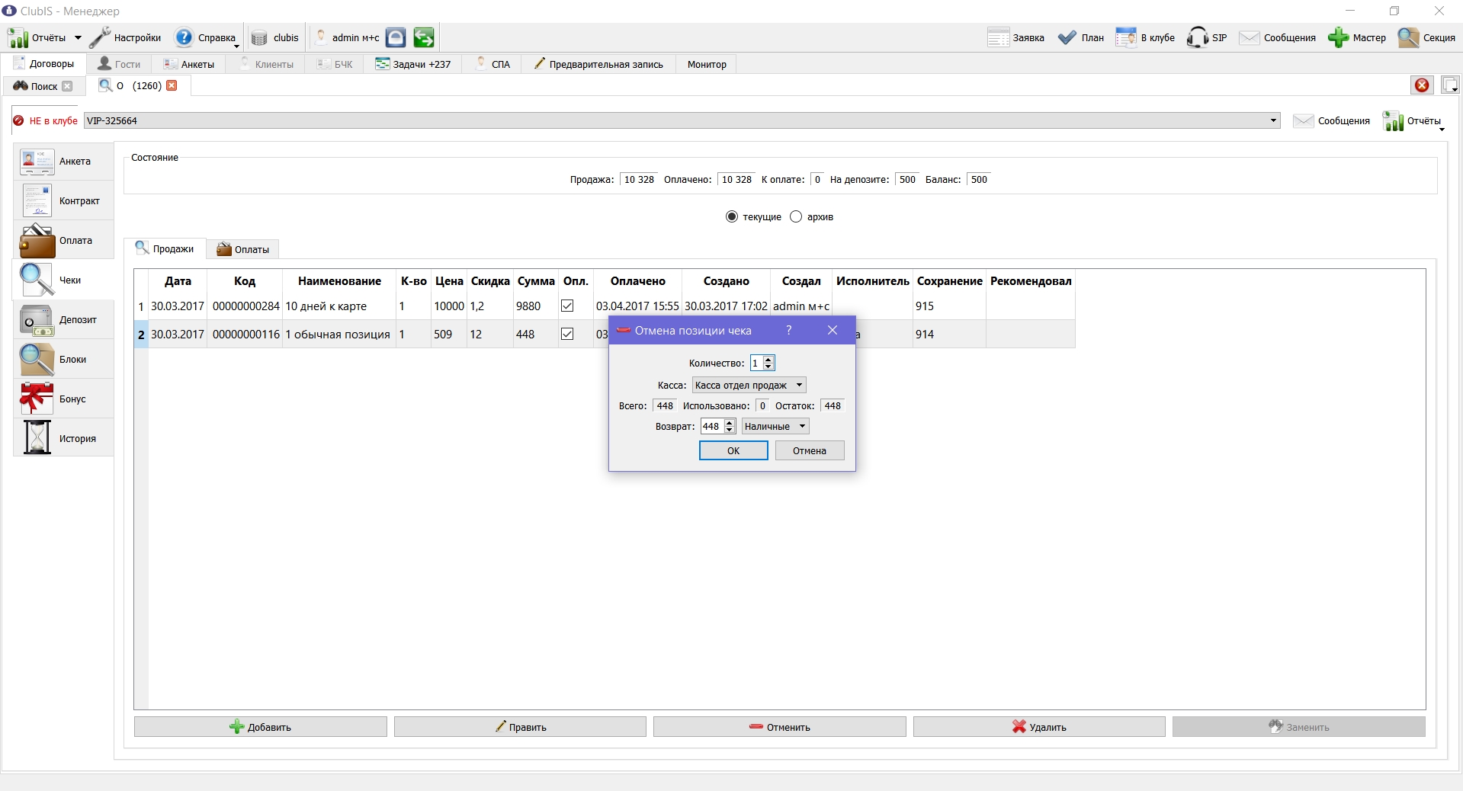This screenshot has width=1463, height=791.
Task: Click Отмена in the dialog
Action: 810,450
